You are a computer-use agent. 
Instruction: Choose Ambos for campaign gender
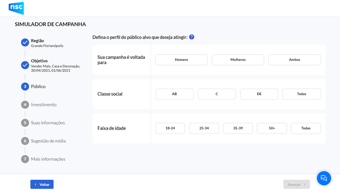click(294, 60)
